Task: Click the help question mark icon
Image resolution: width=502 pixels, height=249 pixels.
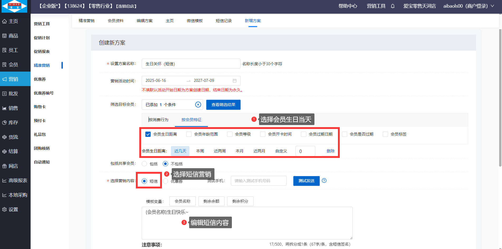Action: pyautogui.click(x=324, y=181)
